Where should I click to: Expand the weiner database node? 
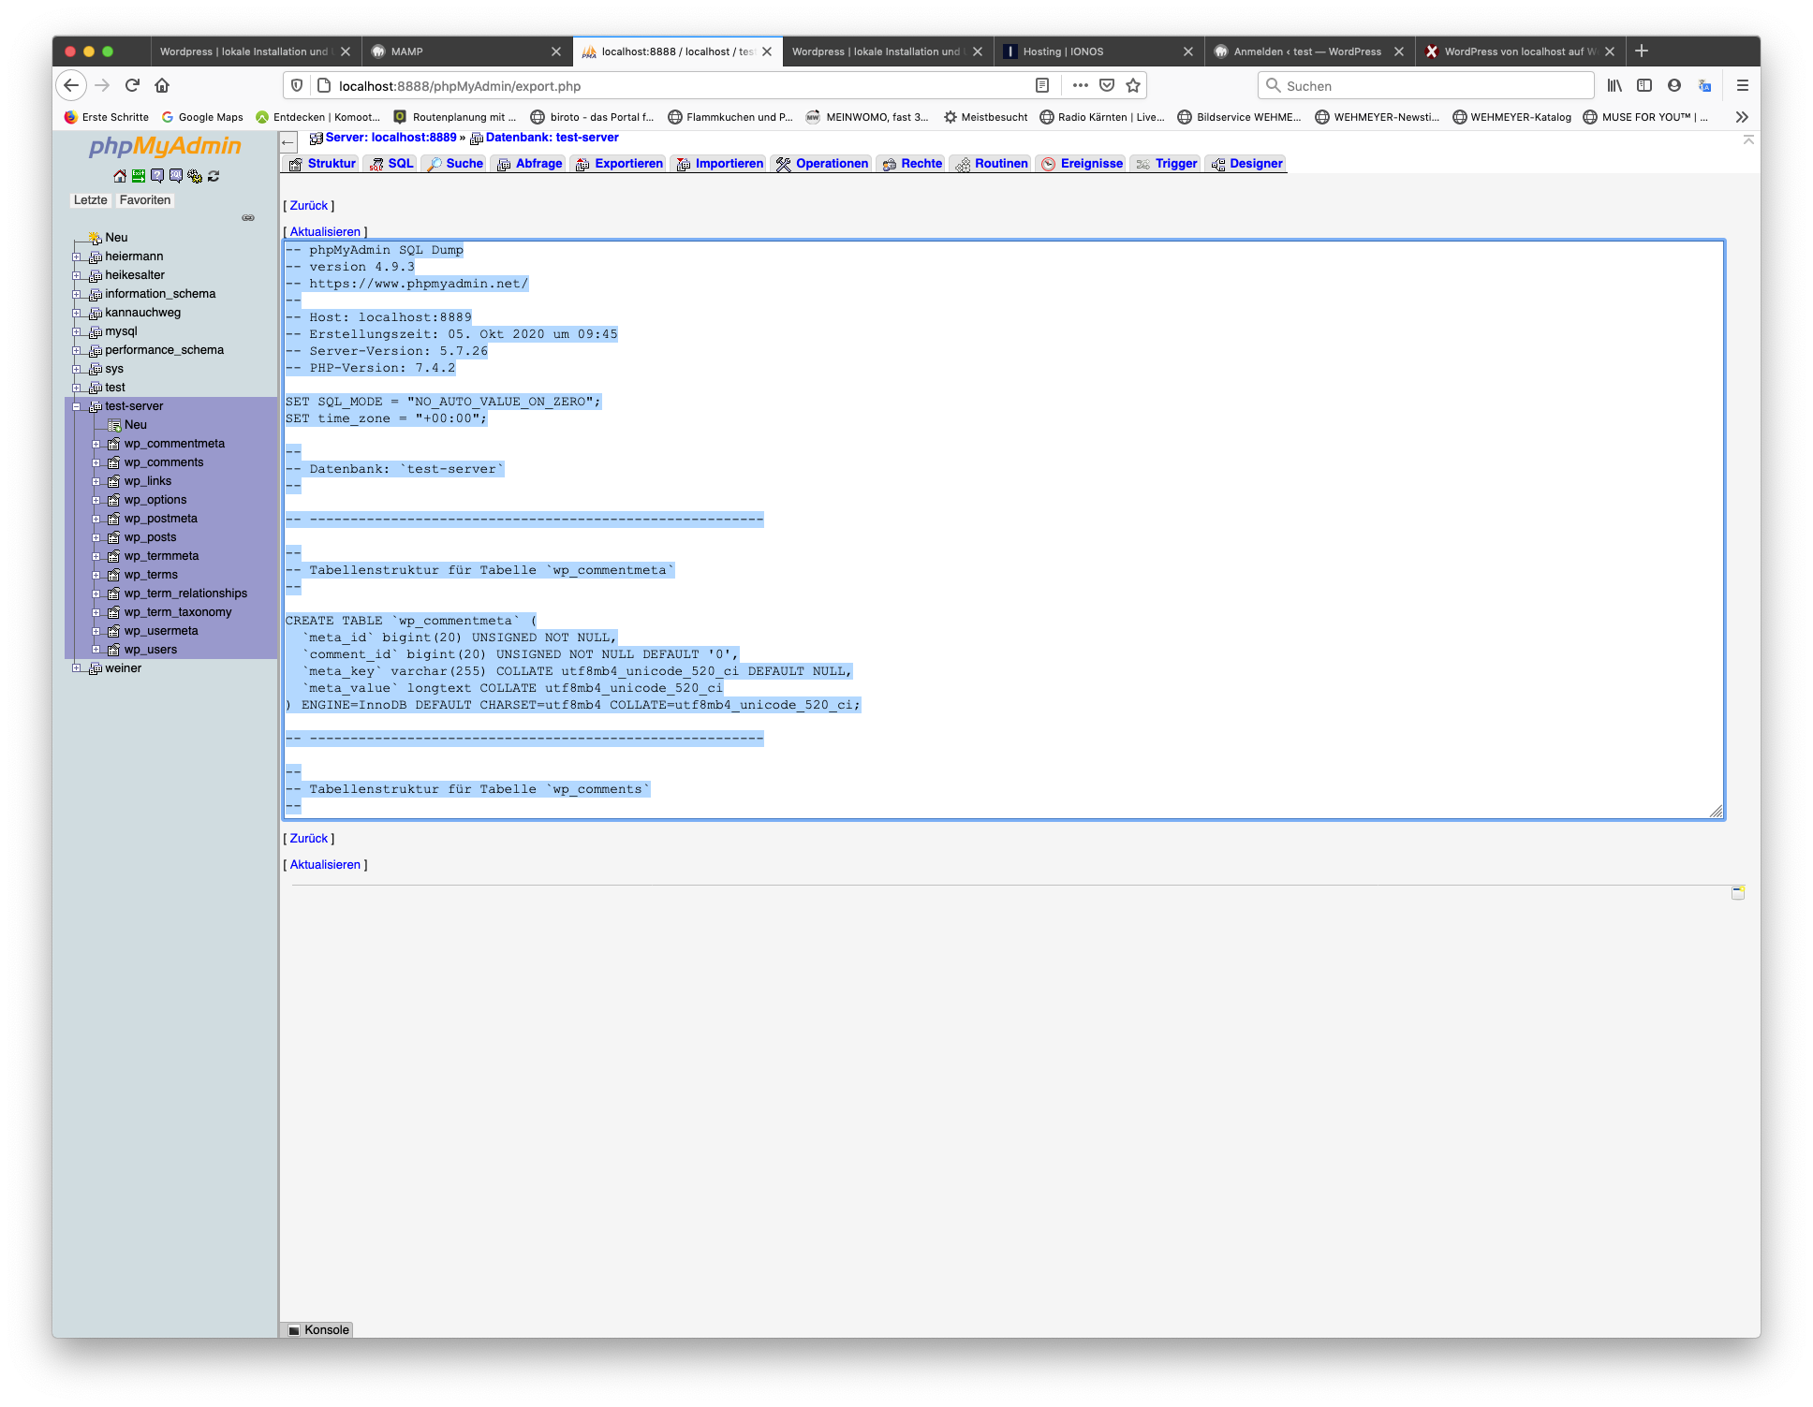click(x=77, y=668)
